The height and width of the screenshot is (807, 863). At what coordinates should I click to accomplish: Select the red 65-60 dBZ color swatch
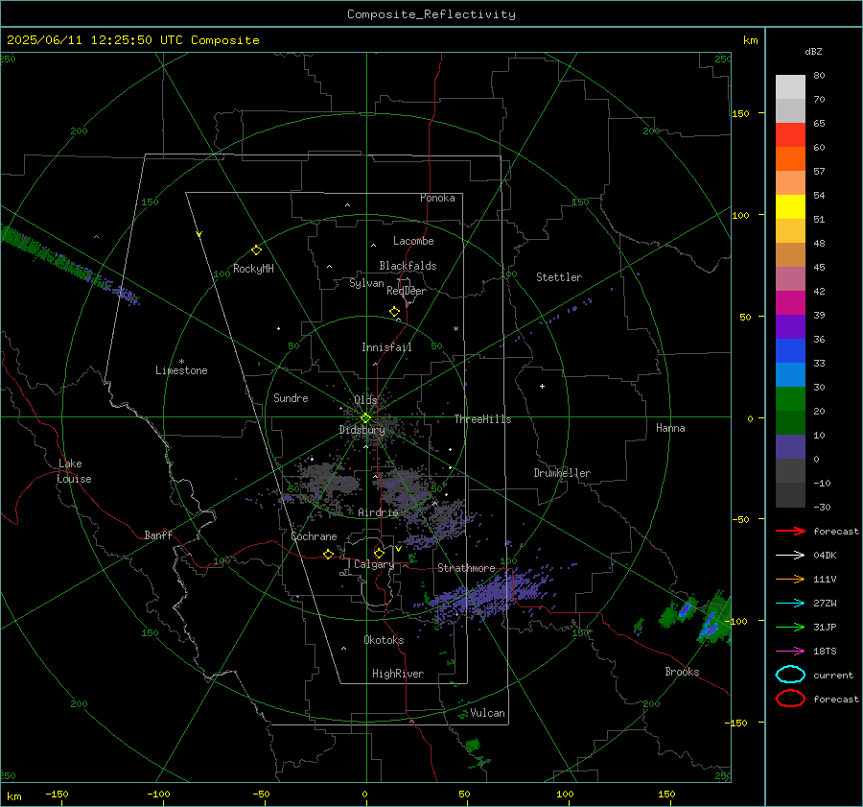point(790,135)
